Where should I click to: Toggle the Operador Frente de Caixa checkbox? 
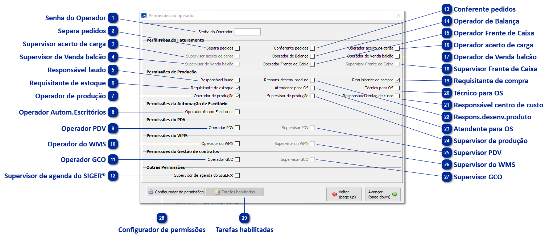(x=313, y=64)
